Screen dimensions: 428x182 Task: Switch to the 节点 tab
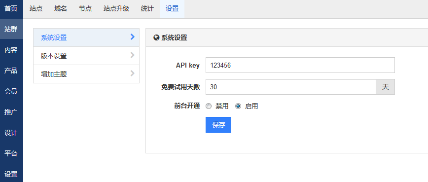(x=85, y=9)
